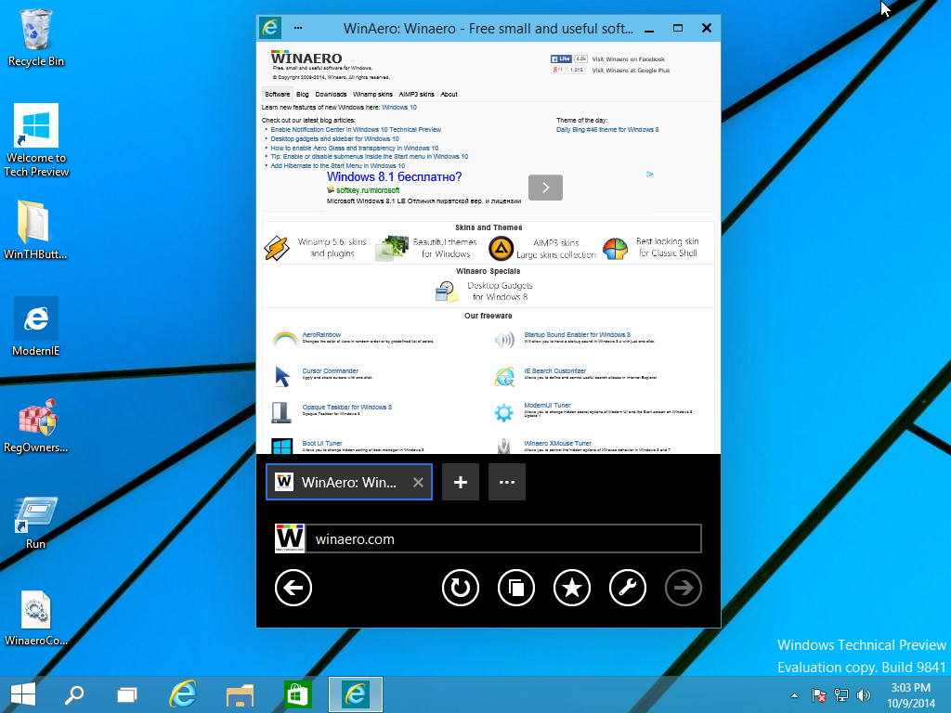Screen dimensions: 951x713
Task: Click the ModernUI Tuner gear icon
Action: (x=504, y=412)
